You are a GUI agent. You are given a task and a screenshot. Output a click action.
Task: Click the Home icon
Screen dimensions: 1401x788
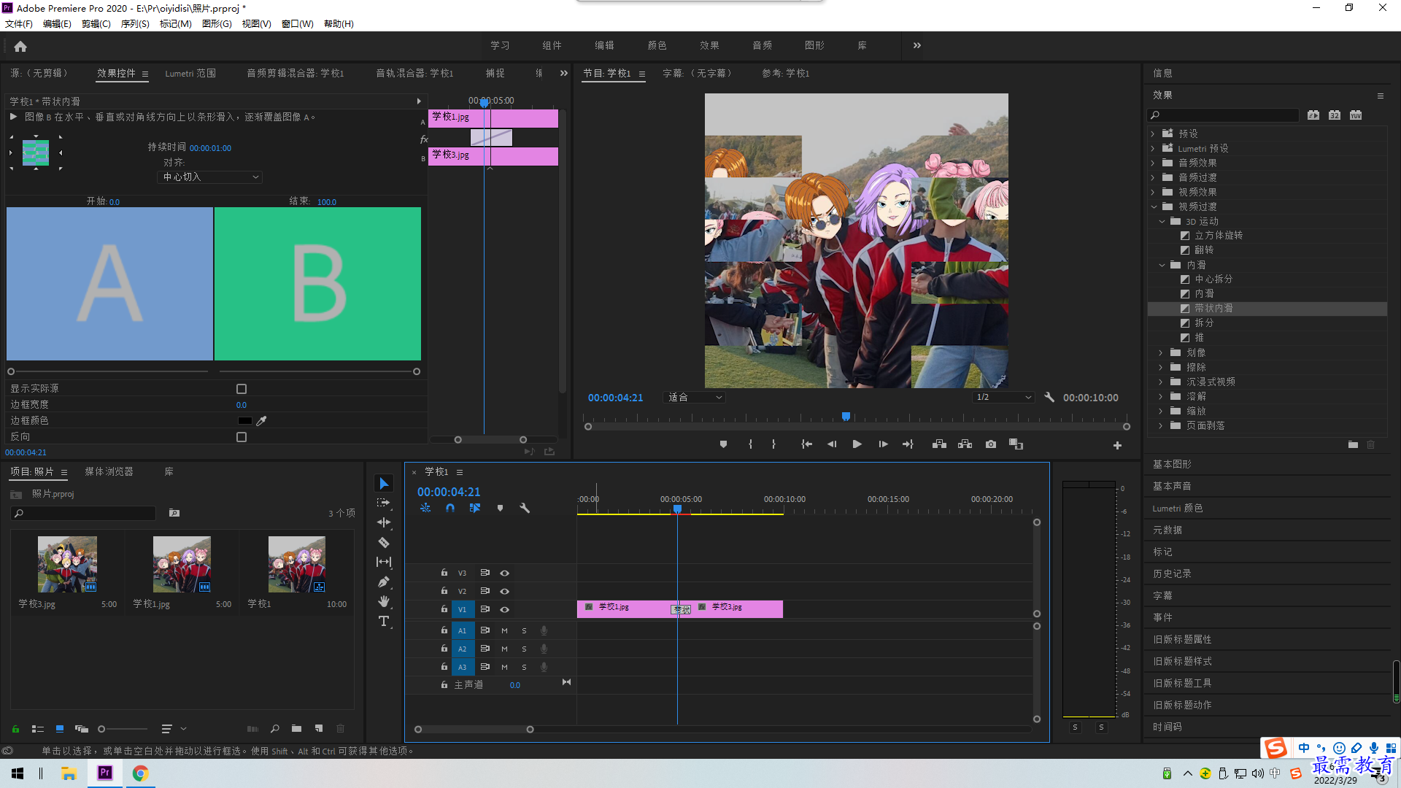[x=20, y=46]
